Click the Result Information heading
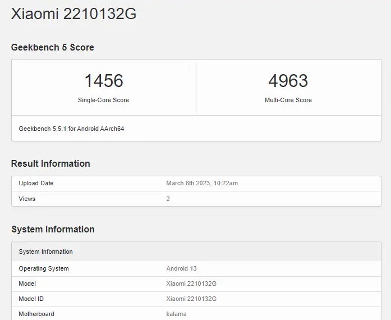Screen dimensions: 391x320 click(50, 164)
